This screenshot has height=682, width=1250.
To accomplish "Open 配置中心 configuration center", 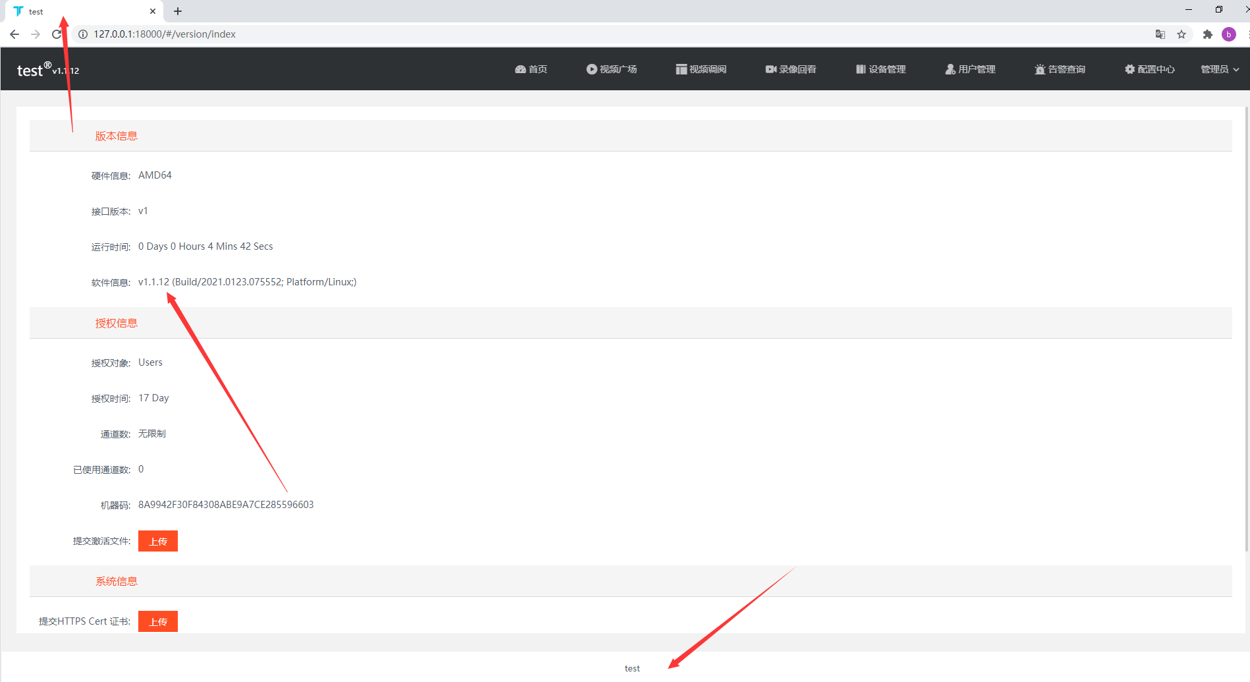I will (1149, 69).
